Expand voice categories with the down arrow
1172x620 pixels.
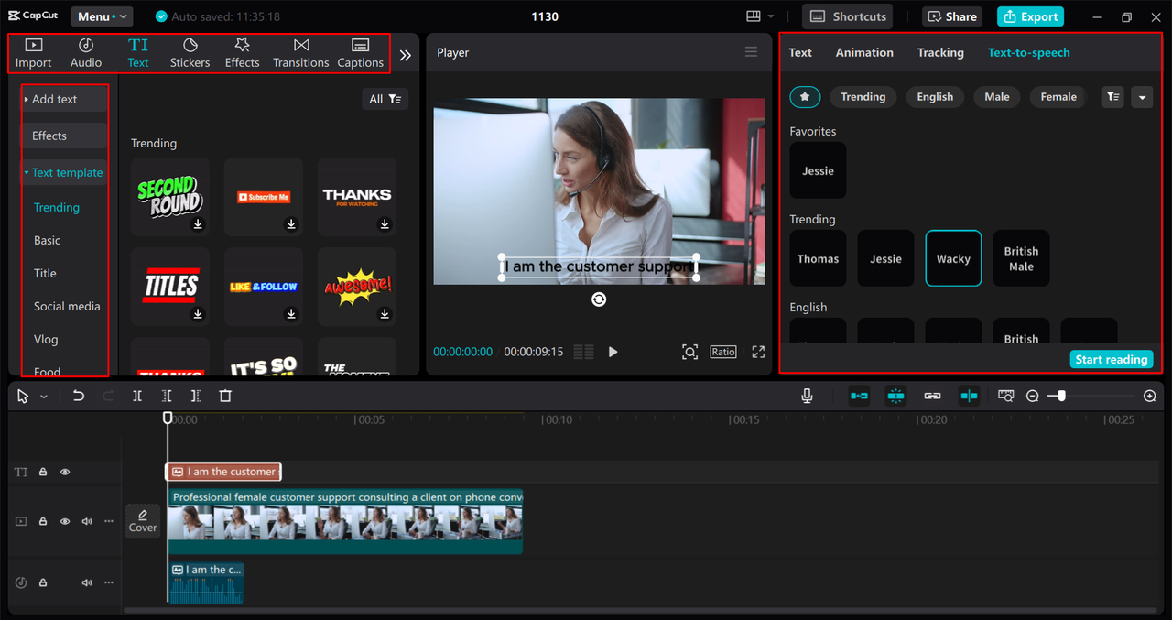[1142, 97]
